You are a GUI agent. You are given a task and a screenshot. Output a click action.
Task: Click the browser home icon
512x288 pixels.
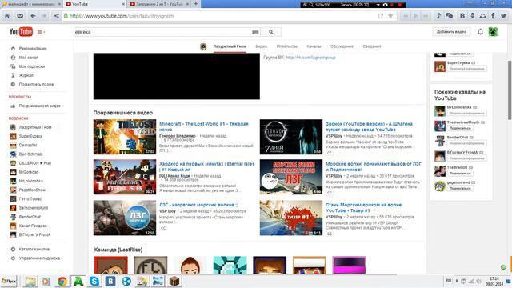(7, 16)
